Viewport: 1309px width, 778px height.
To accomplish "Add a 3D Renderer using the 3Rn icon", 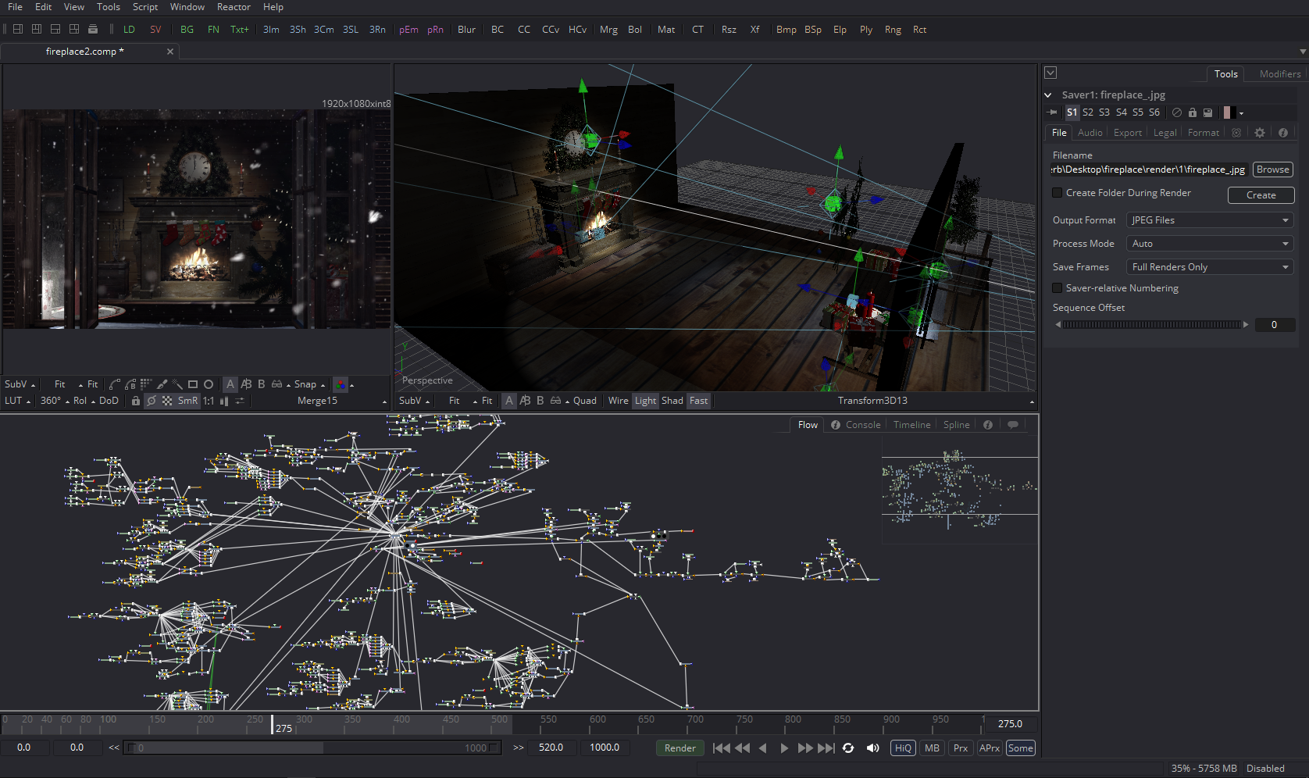I will coord(377,30).
